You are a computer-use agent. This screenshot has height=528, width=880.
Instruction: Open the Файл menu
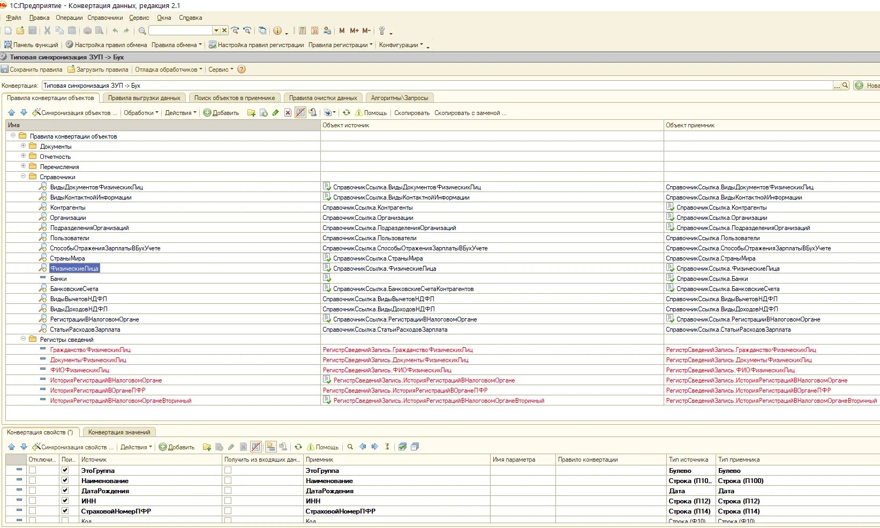[x=14, y=18]
